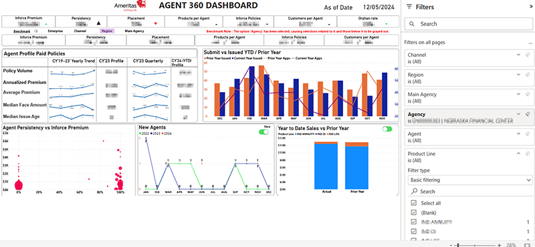Clear the Agent filter with eraser icon

click(528, 134)
